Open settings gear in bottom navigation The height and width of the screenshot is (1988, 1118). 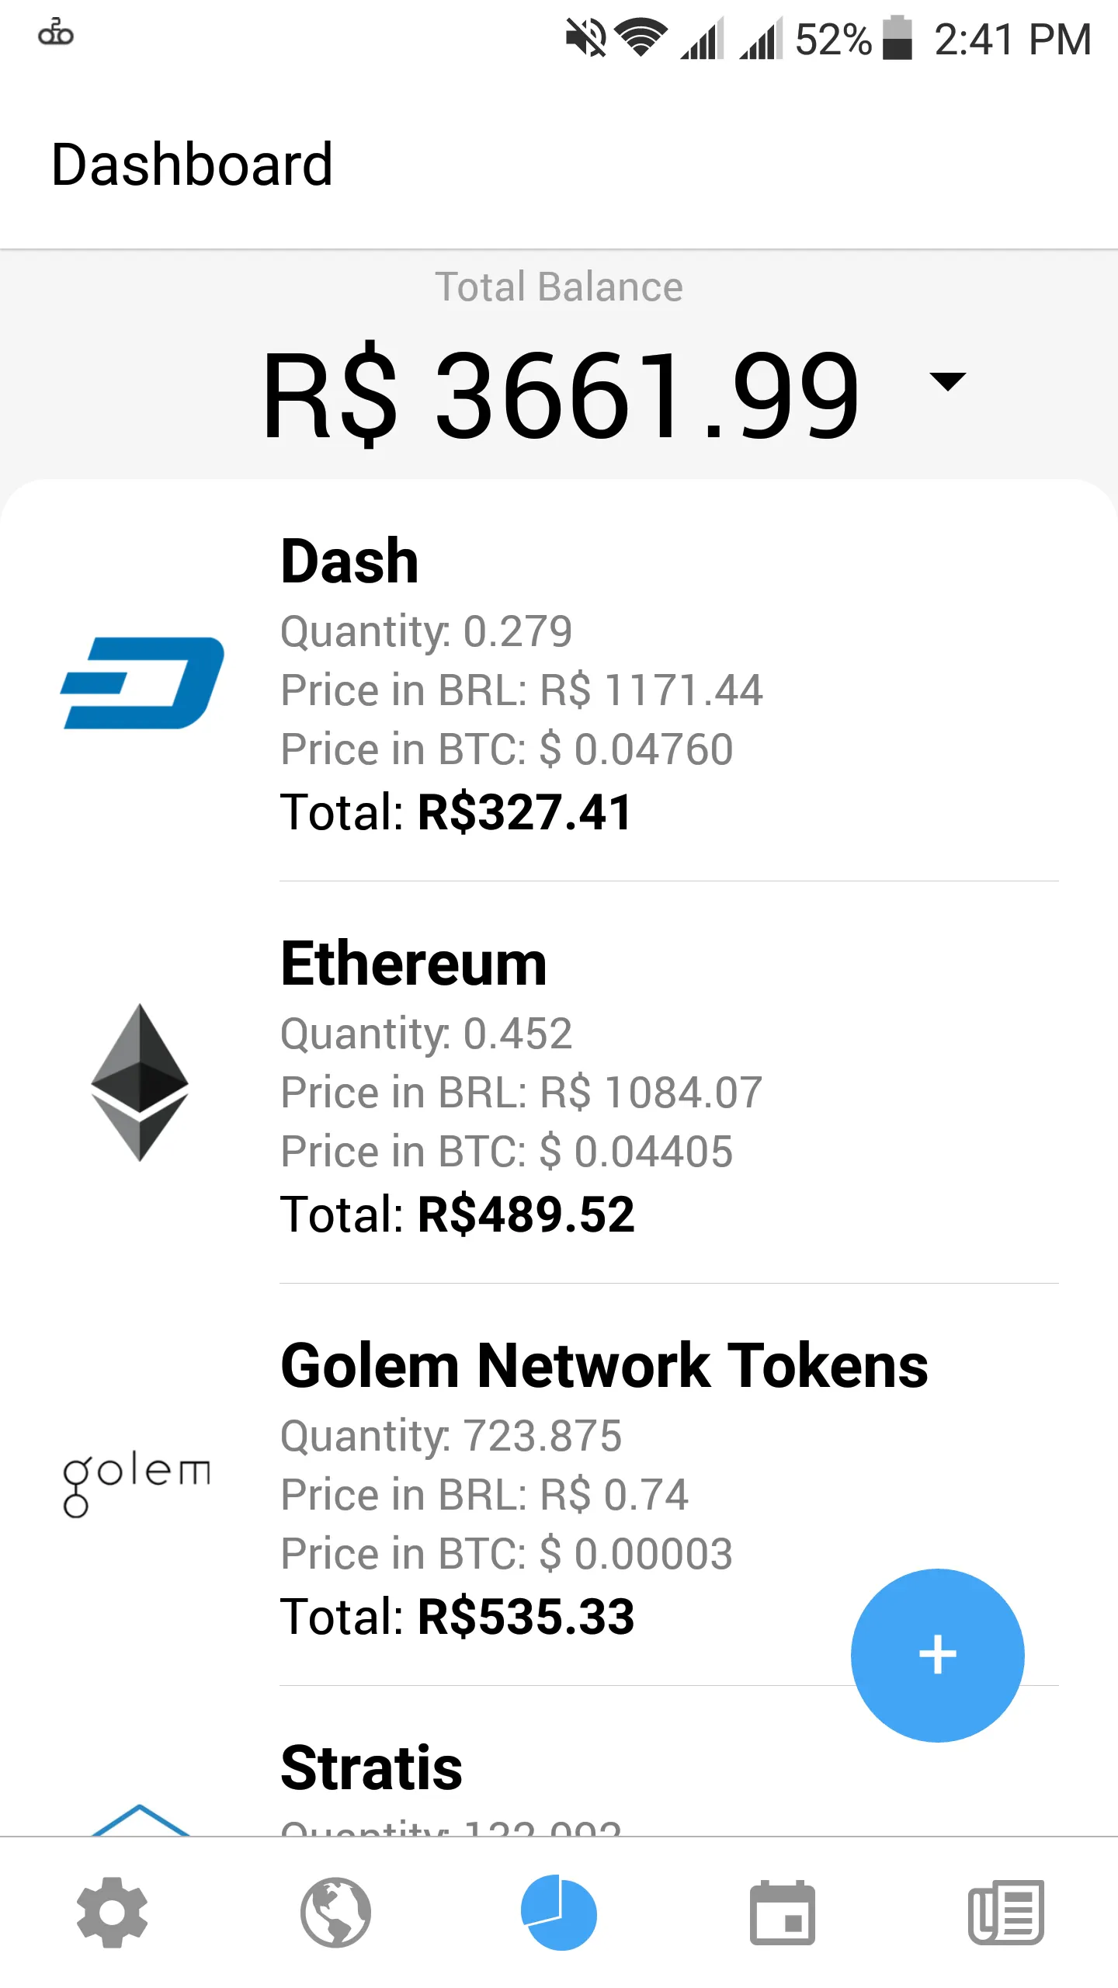point(112,1912)
